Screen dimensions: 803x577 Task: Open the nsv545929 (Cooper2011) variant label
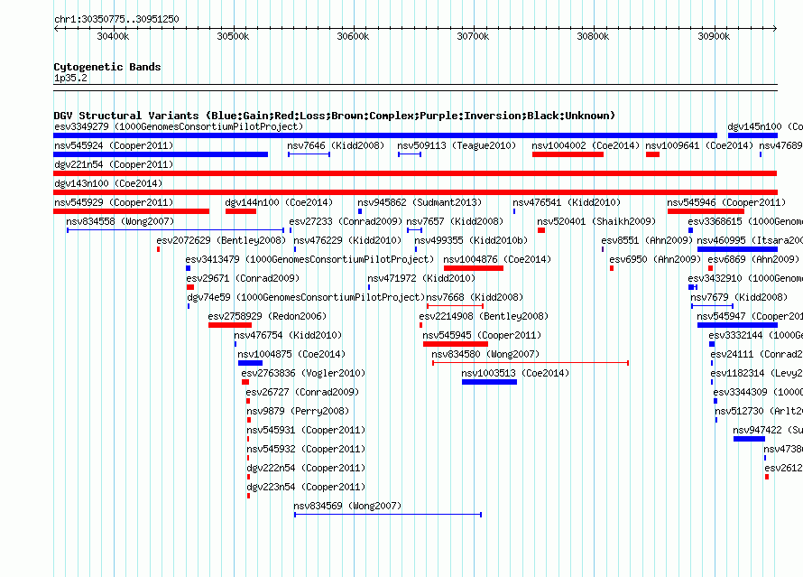[x=114, y=202]
